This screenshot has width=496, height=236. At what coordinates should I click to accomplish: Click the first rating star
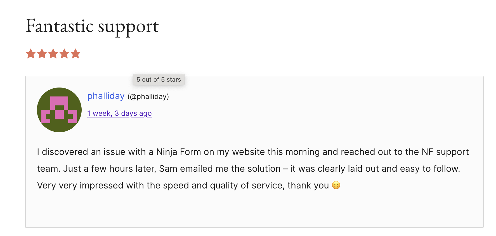tap(31, 54)
